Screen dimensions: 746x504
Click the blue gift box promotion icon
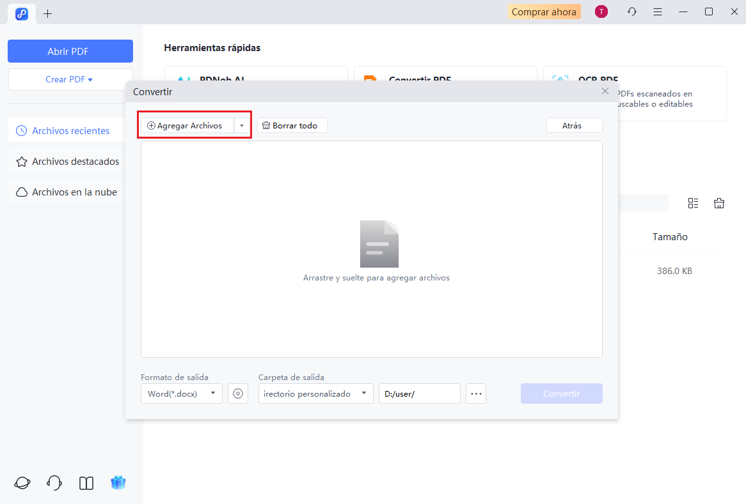(x=118, y=482)
